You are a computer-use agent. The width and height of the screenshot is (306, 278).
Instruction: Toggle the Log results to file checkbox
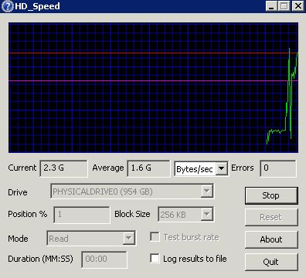tap(155, 259)
